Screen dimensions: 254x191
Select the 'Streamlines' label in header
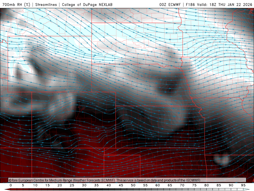coord(46,4)
